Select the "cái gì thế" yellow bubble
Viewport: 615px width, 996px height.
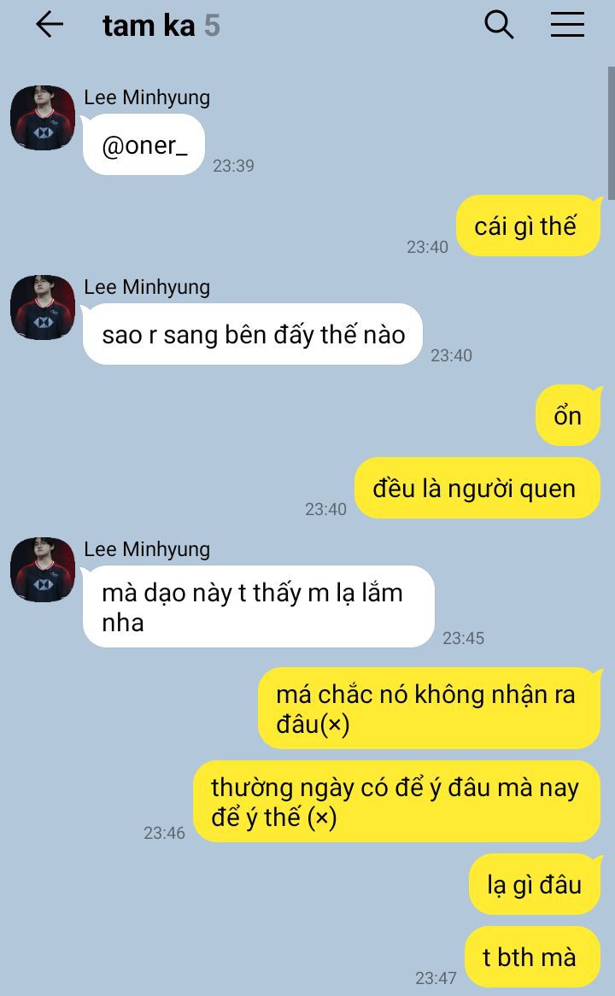click(529, 226)
